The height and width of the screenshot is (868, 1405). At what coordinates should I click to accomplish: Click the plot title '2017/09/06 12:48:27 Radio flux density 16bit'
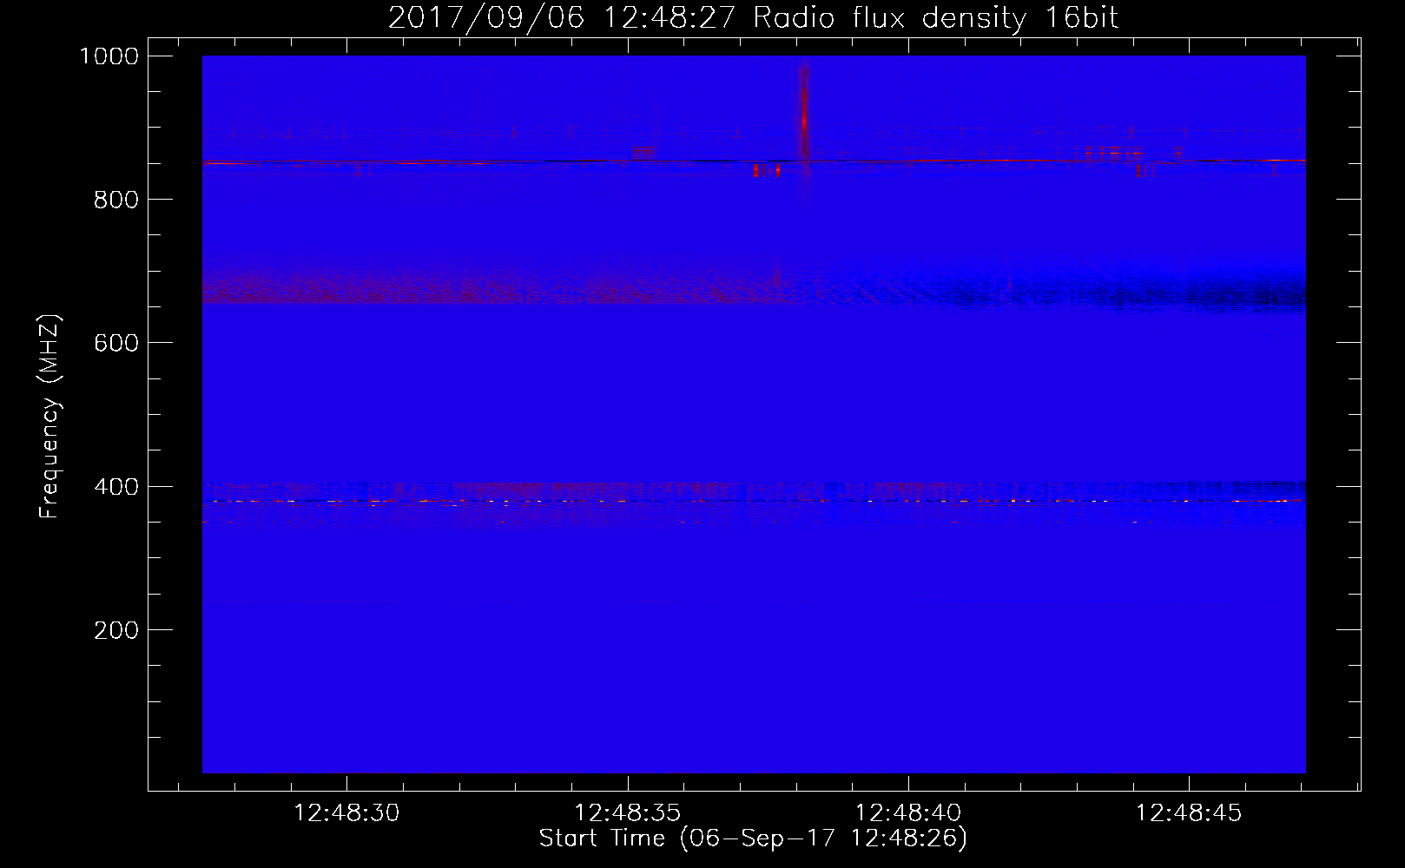pyautogui.click(x=753, y=17)
